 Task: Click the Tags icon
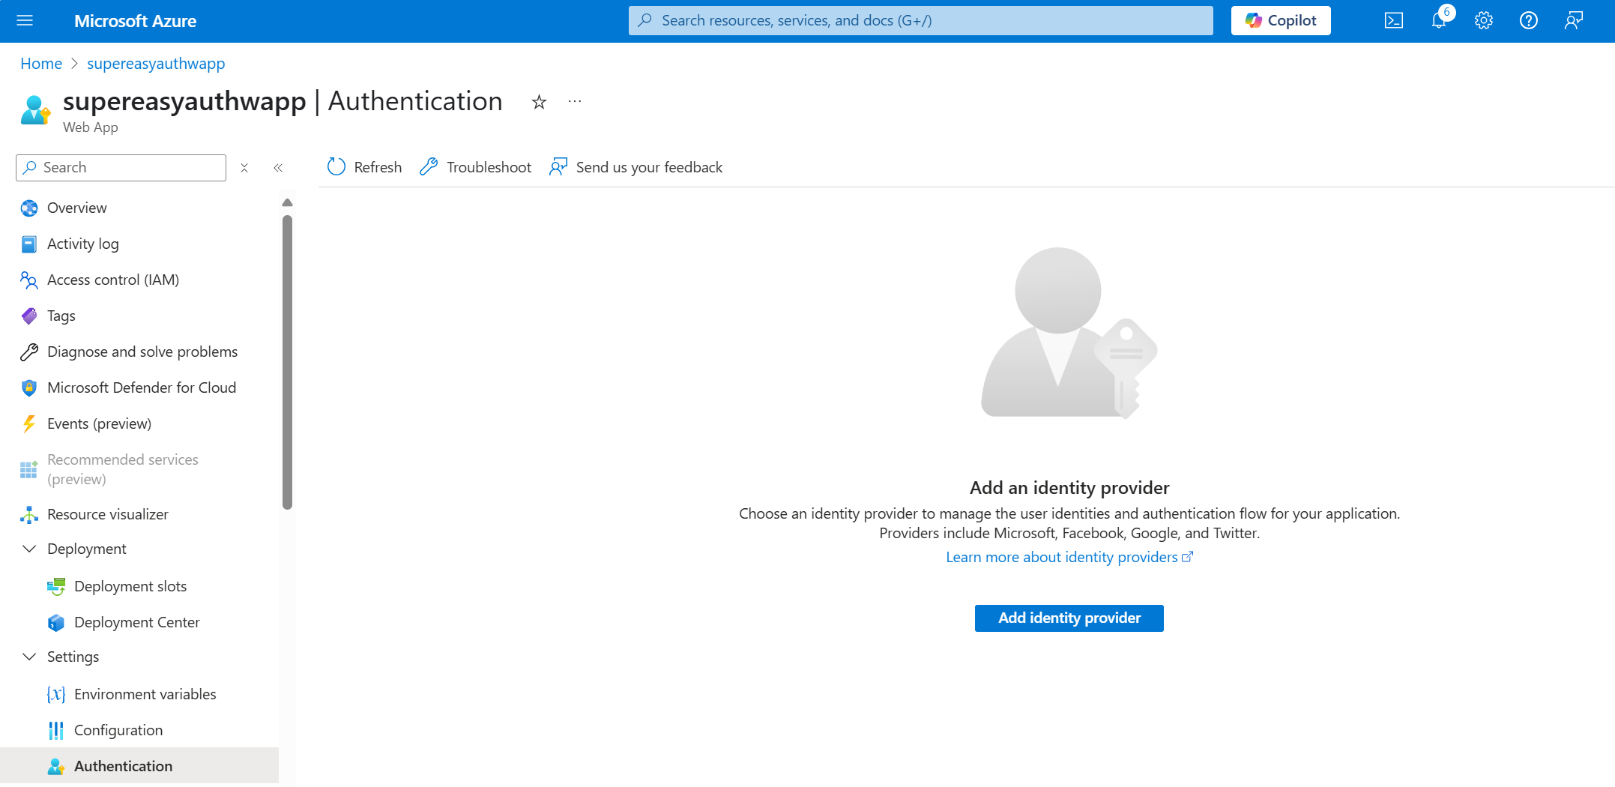[x=29, y=316]
